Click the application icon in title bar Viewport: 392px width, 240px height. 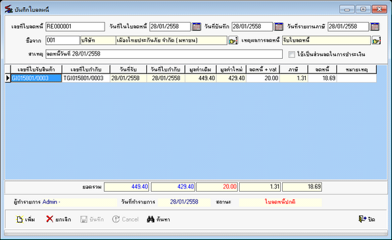pos(9,9)
